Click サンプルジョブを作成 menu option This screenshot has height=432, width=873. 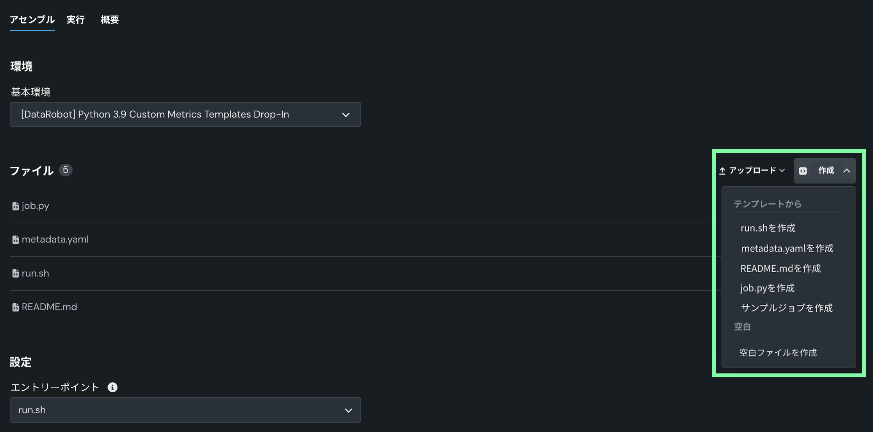787,308
